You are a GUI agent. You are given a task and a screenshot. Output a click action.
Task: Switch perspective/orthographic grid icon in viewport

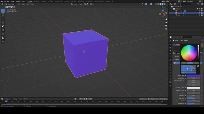point(166,29)
